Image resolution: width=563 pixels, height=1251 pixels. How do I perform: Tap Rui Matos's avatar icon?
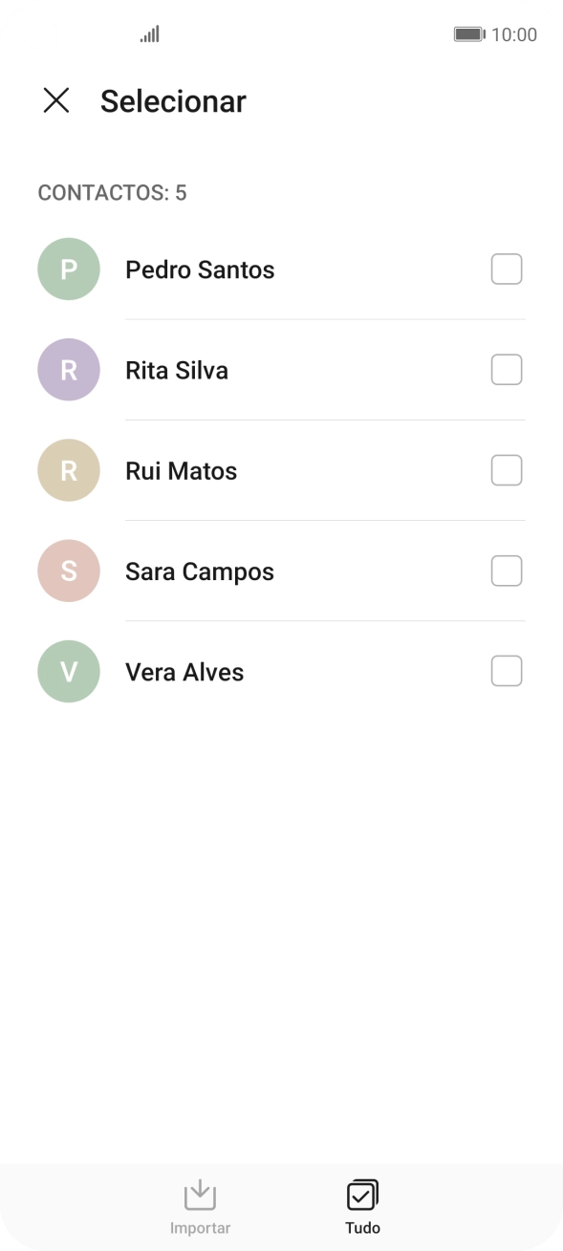tap(68, 470)
